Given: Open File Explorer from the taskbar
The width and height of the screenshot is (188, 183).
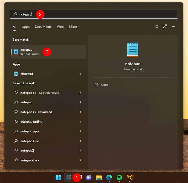Looking at the screenshot, I should [x=99, y=178].
